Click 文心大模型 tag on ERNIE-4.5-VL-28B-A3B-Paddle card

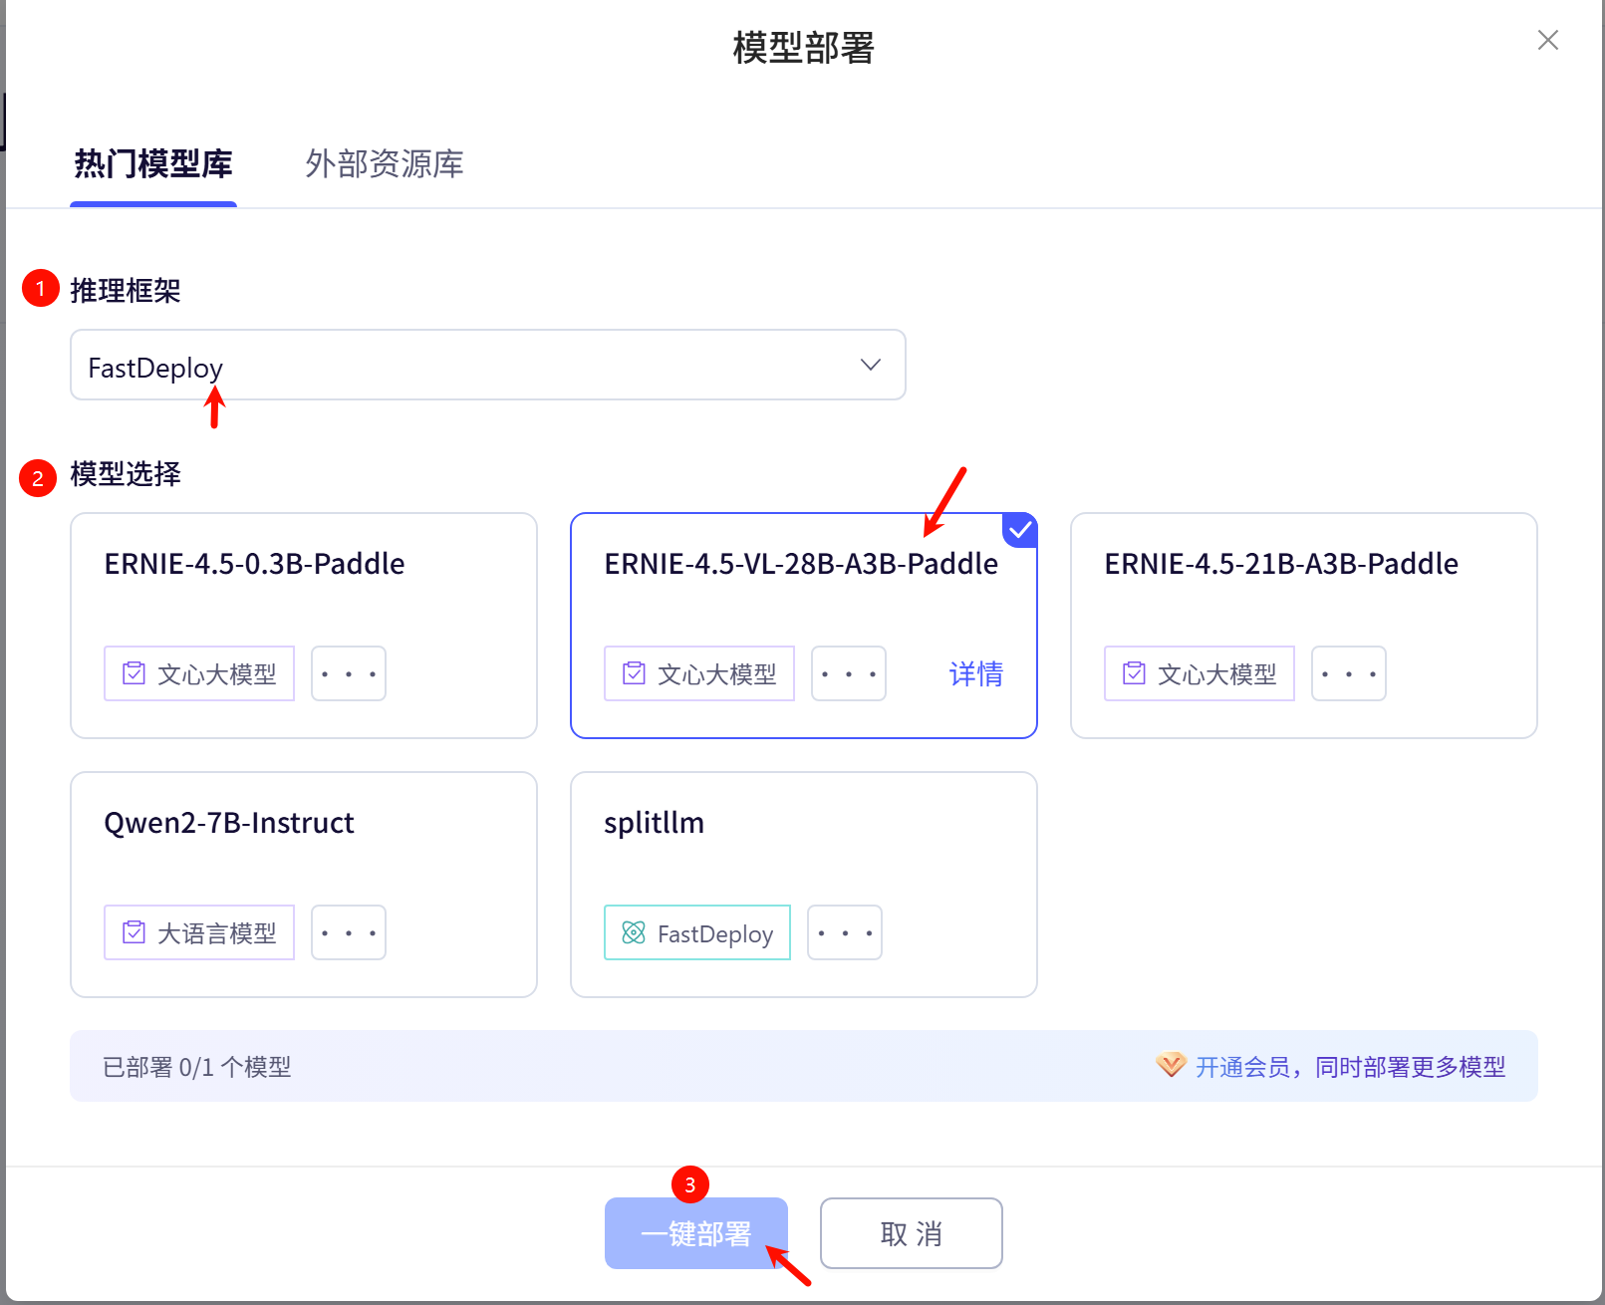point(699,673)
